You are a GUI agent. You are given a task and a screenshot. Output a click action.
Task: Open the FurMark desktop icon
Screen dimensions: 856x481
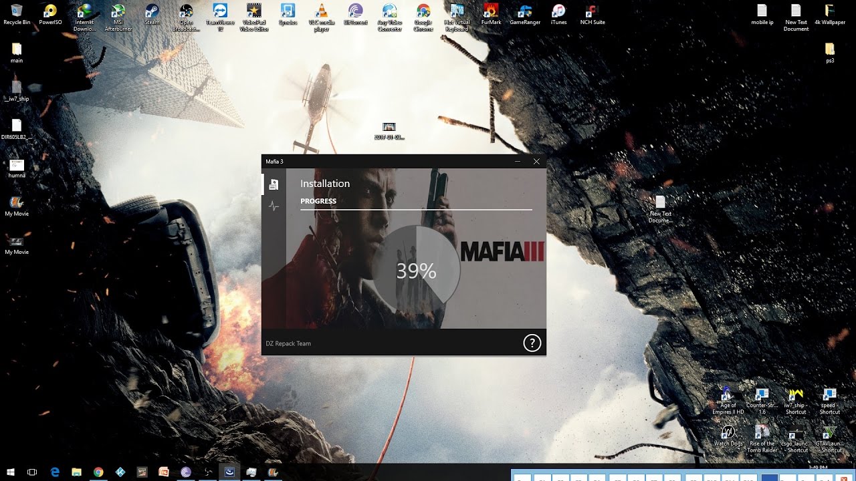pos(491,14)
